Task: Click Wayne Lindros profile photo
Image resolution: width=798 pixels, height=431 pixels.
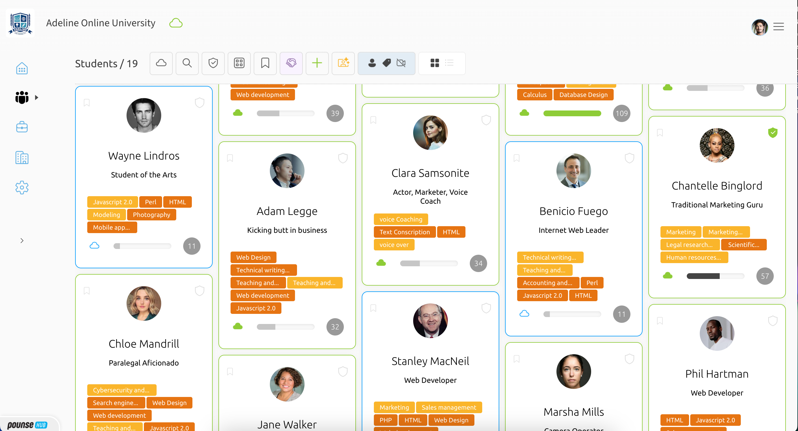Action: (144, 115)
